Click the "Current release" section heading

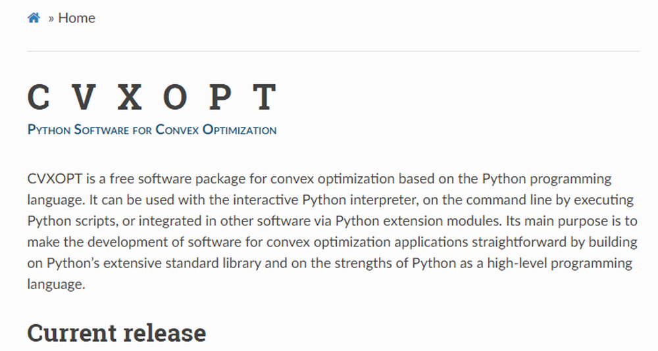coord(116,333)
